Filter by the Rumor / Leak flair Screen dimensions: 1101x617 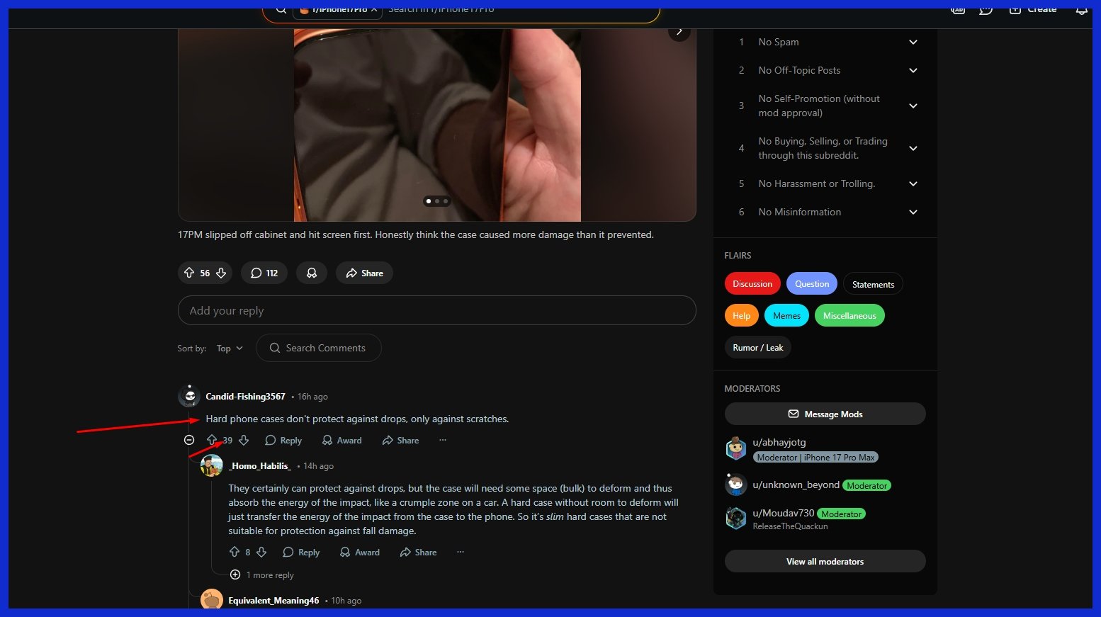point(757,348)
